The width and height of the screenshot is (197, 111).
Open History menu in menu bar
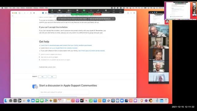click(x=23, y=8)
